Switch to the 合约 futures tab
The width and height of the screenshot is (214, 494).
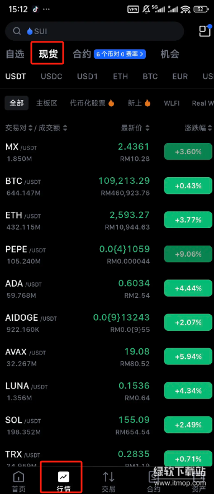tap(82, 54)
